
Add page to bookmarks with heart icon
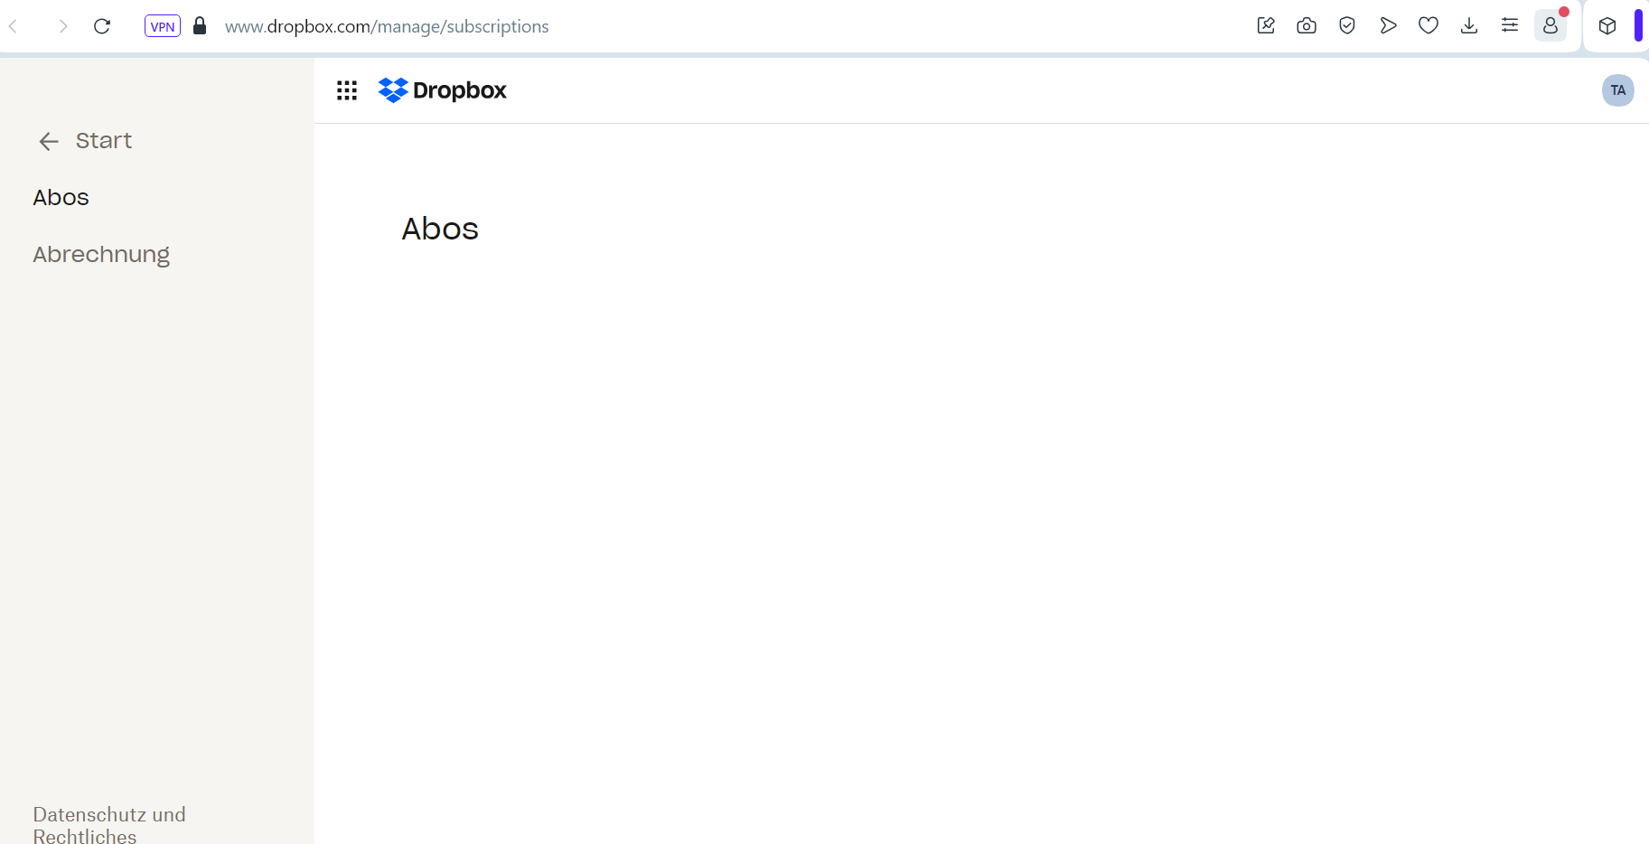coord(1429,26)
